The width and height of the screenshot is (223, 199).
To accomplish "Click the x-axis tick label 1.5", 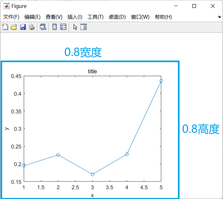I will [x=41, y=187].
